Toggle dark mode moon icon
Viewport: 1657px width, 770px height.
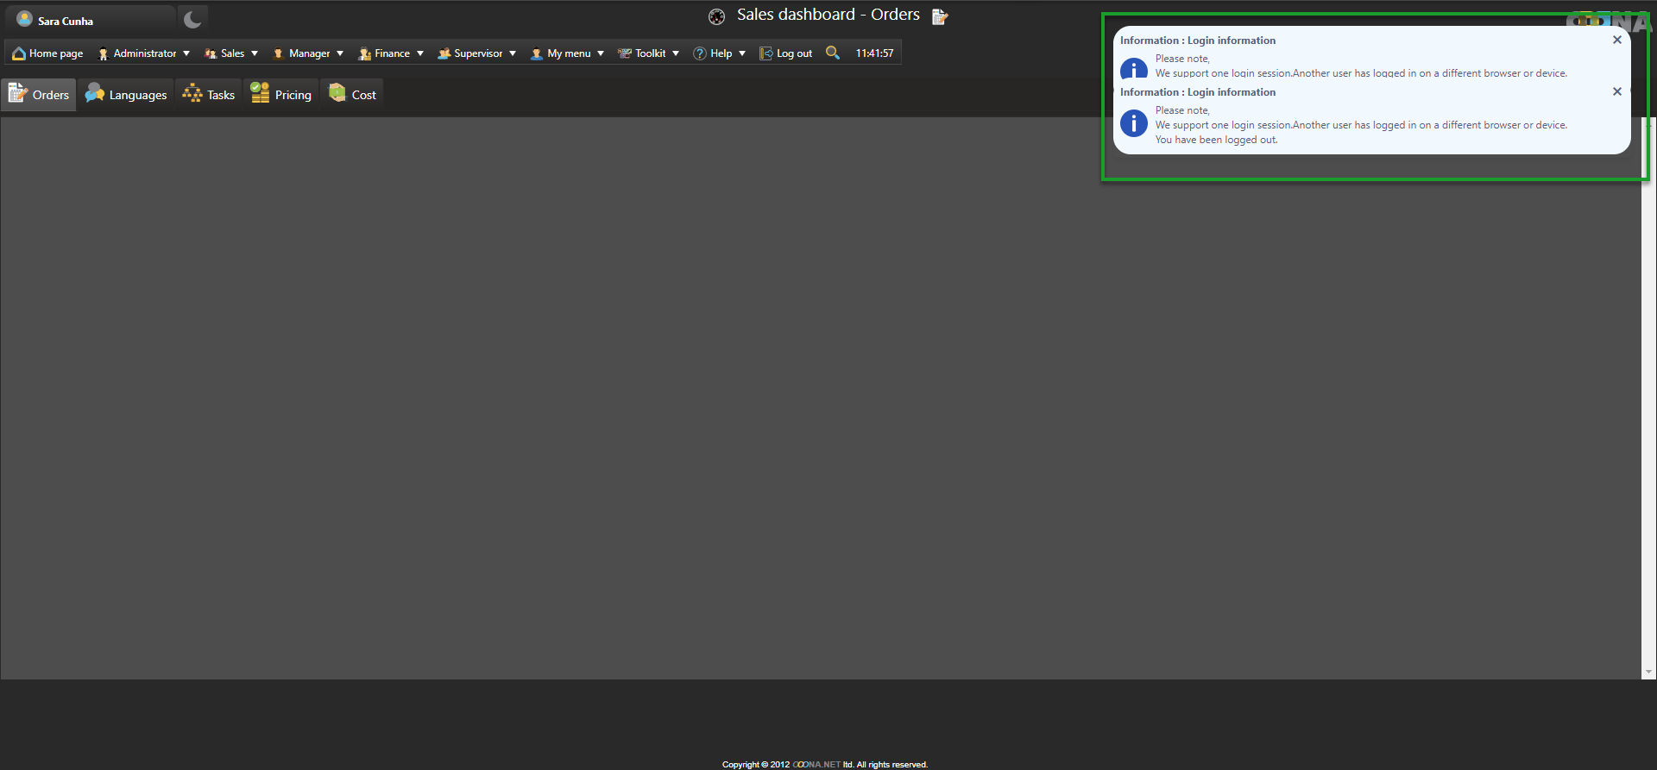[x=192, y=19]
